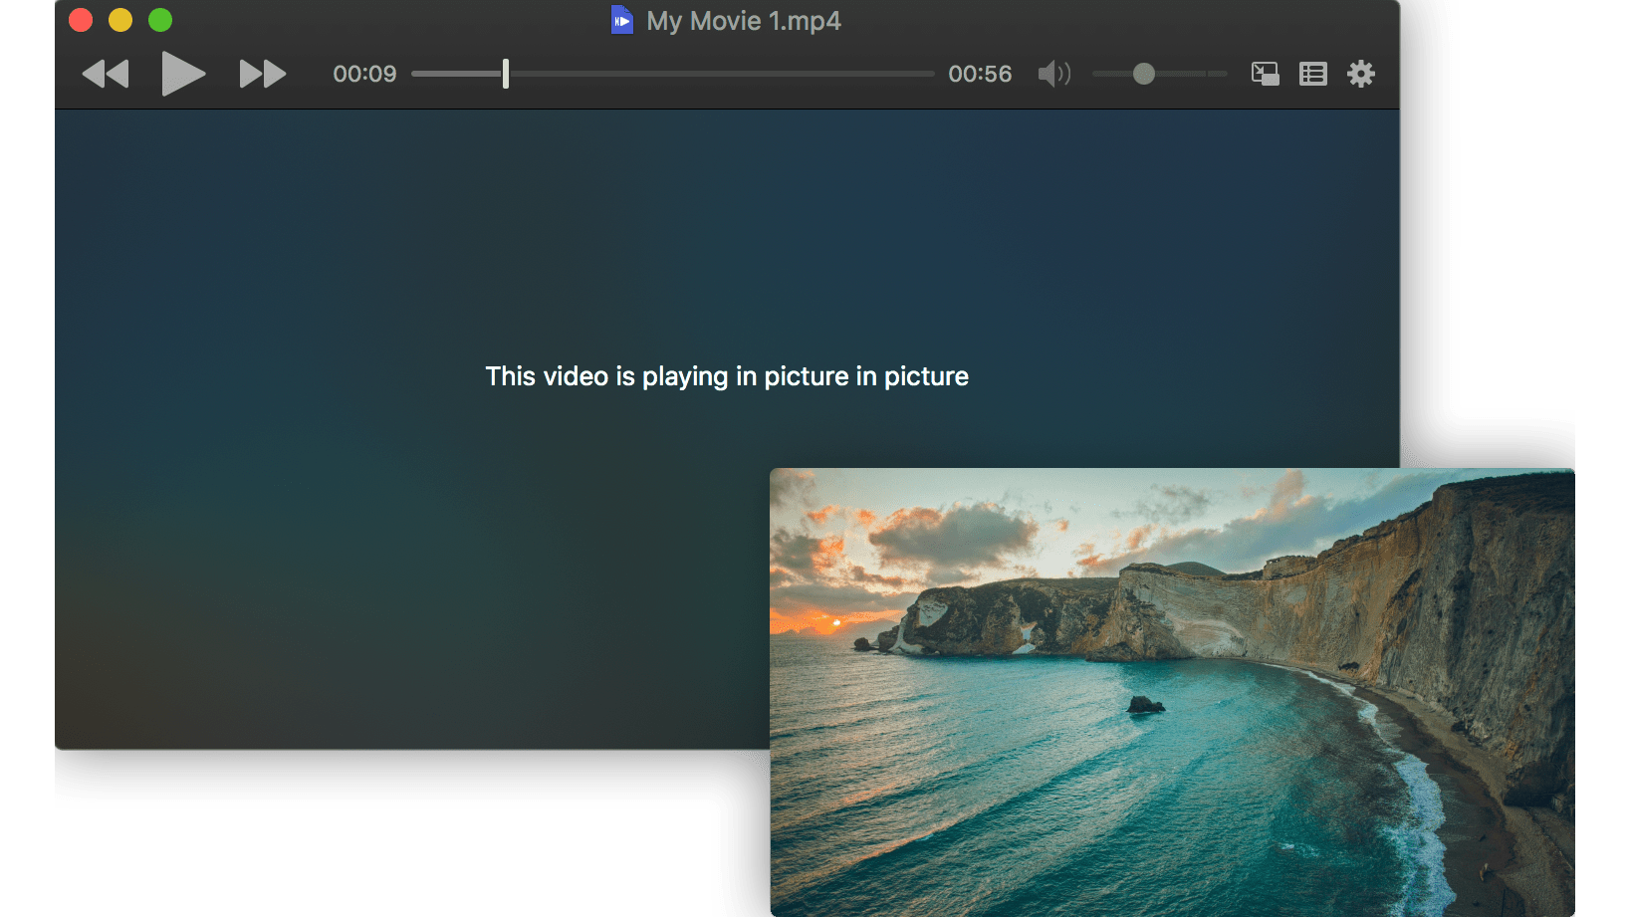Click the rewind button
The image size is (1630, 917).
point(106,74)
